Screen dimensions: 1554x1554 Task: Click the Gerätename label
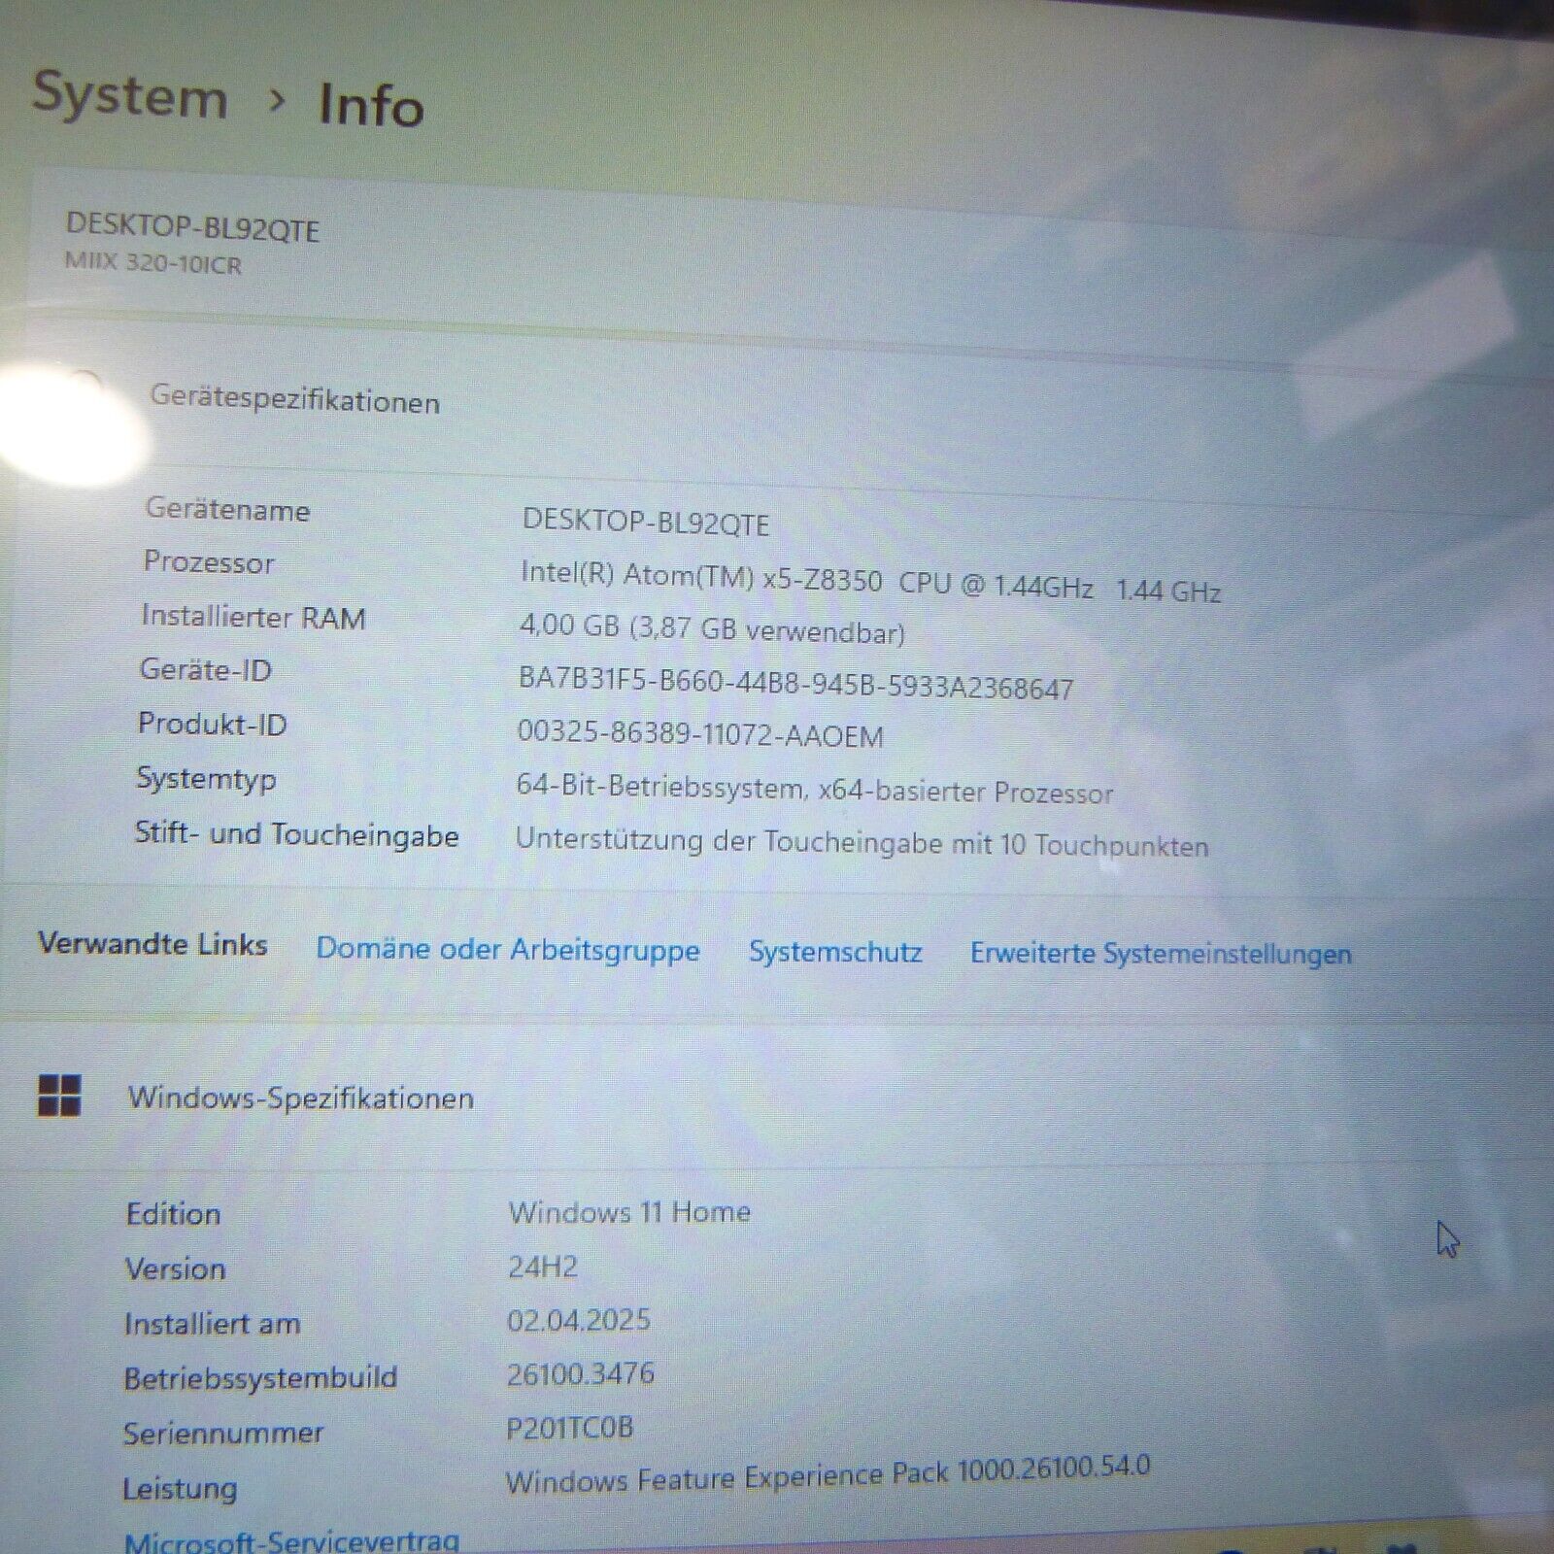coord(228,508)
